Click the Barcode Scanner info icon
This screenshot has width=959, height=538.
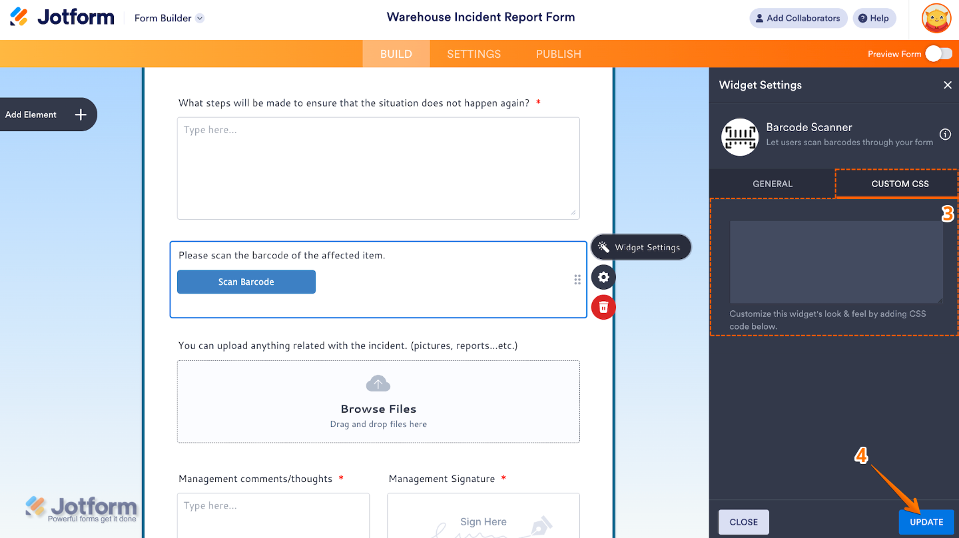[945, 134]
